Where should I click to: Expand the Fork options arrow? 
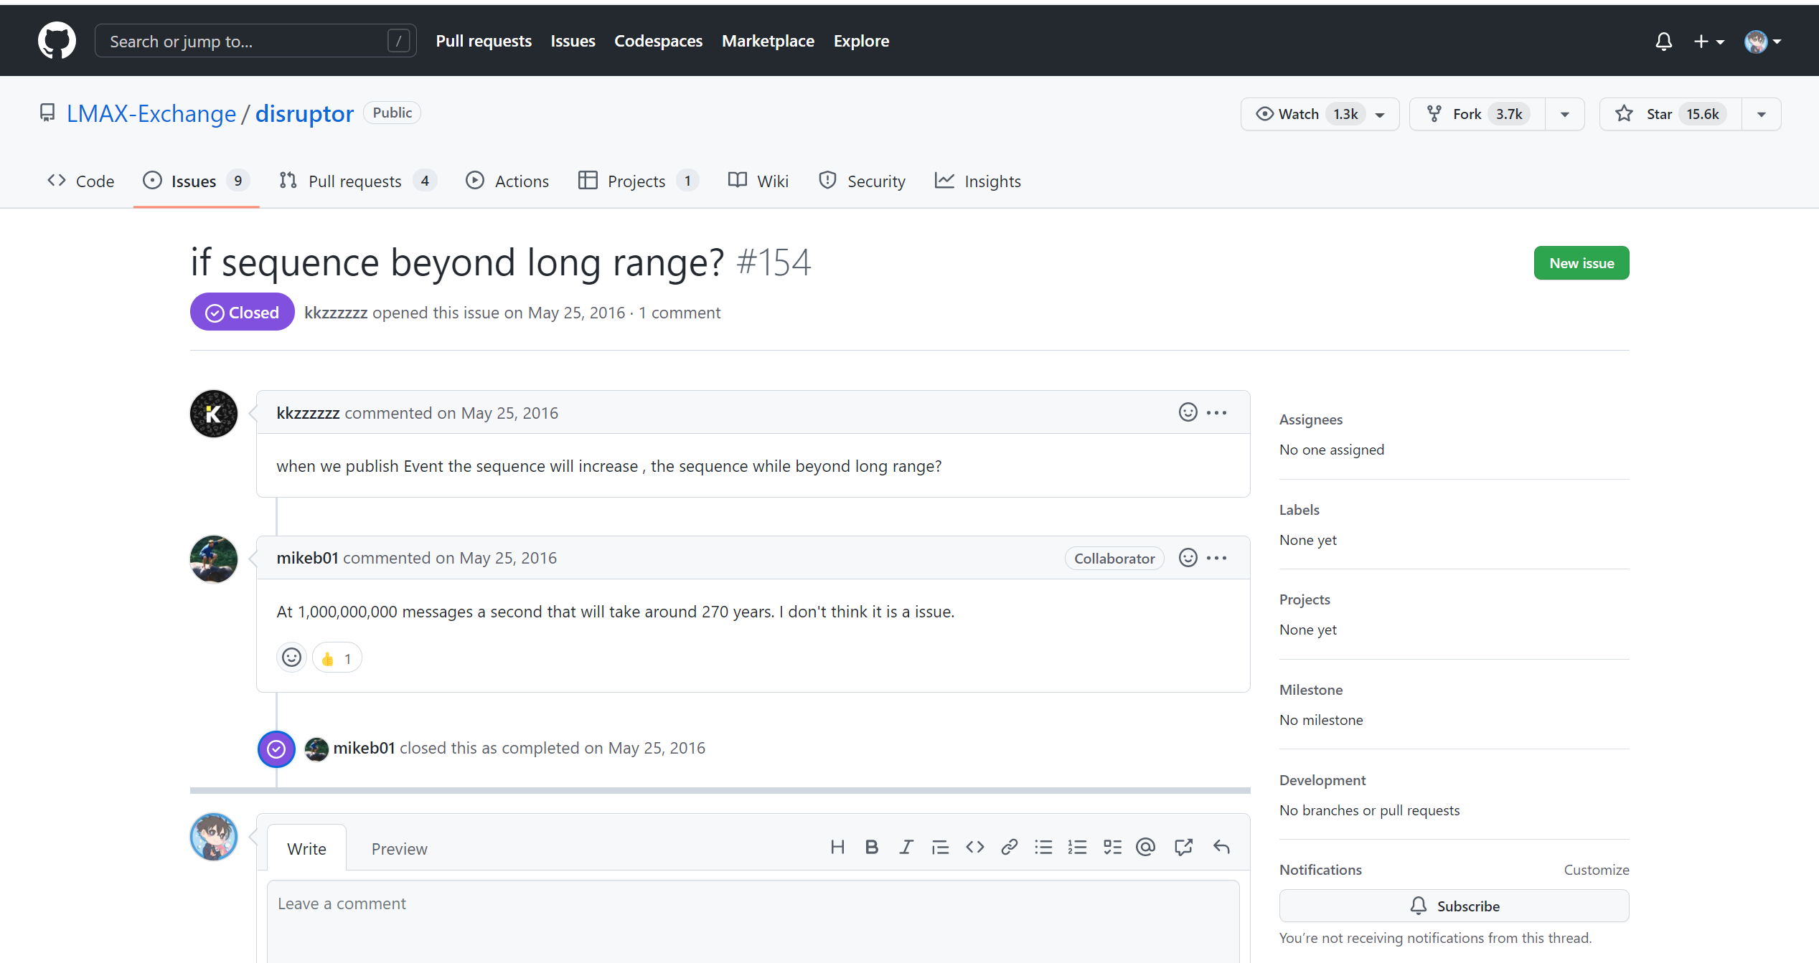[1565, 114]
